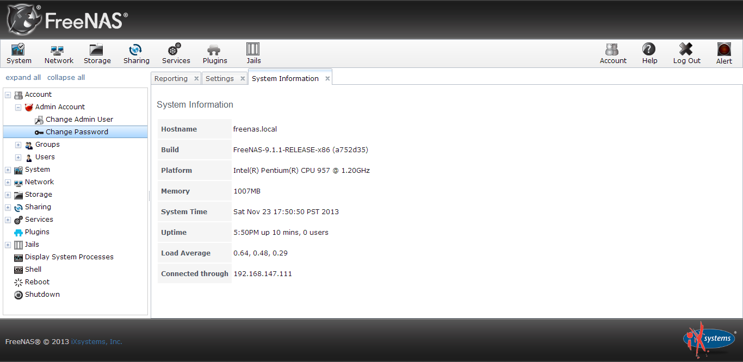This screenshot has height=362, width=743.
Task: Close the Settings tab
Action: coord(243,79)
